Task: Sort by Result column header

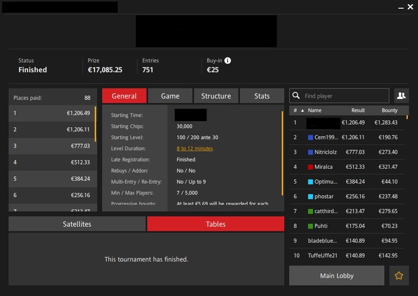Action: [358, 110]
